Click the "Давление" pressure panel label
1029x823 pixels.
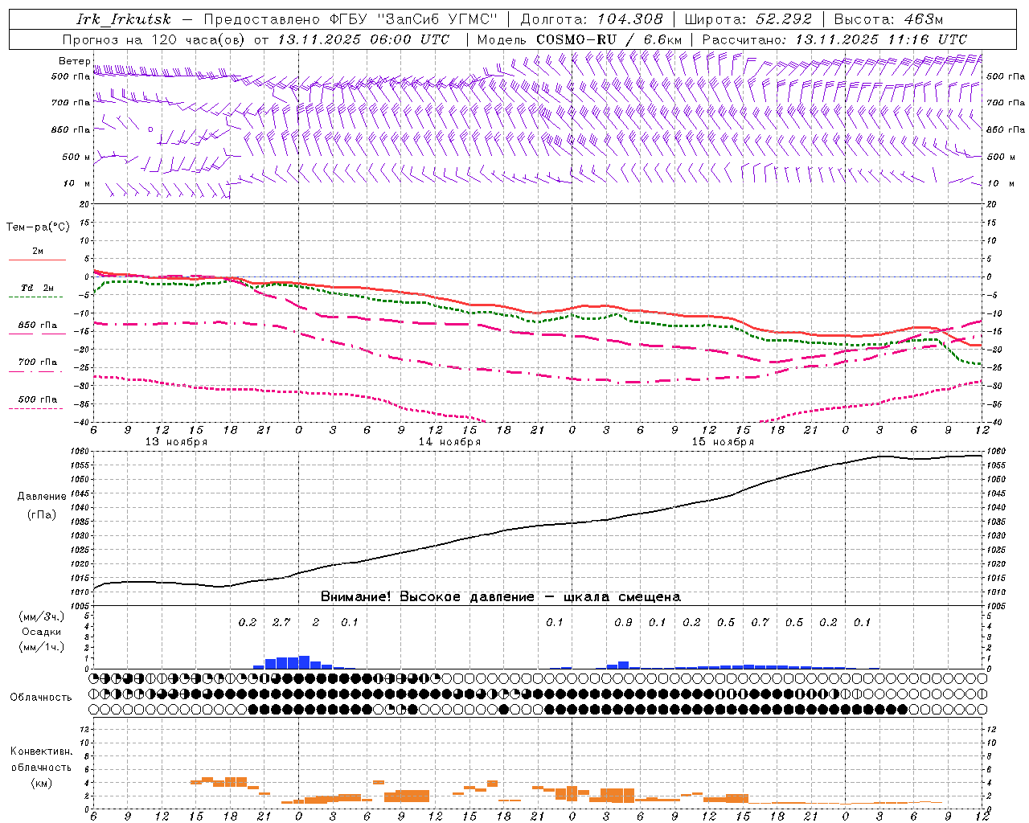[x=42, y=497]
